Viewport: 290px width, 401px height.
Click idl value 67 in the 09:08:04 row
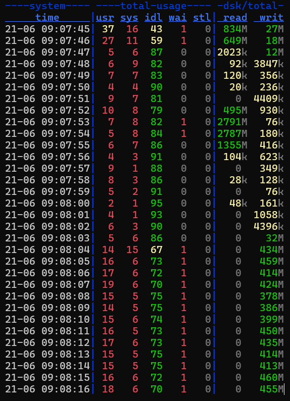[157, 249]
